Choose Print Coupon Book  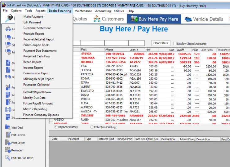[x=36, y=45]
